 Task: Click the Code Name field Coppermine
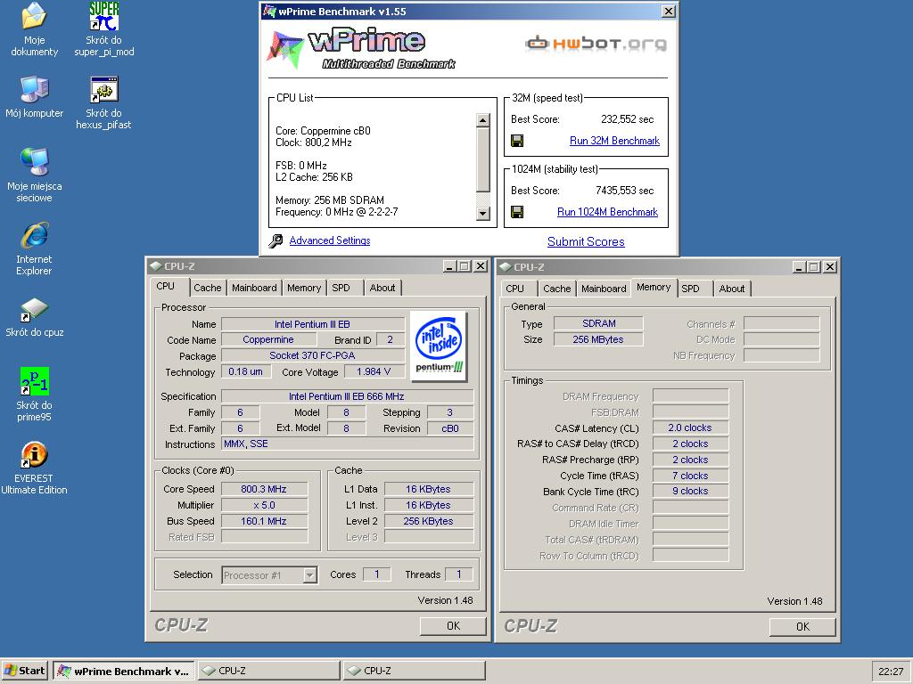click(268, 339)
